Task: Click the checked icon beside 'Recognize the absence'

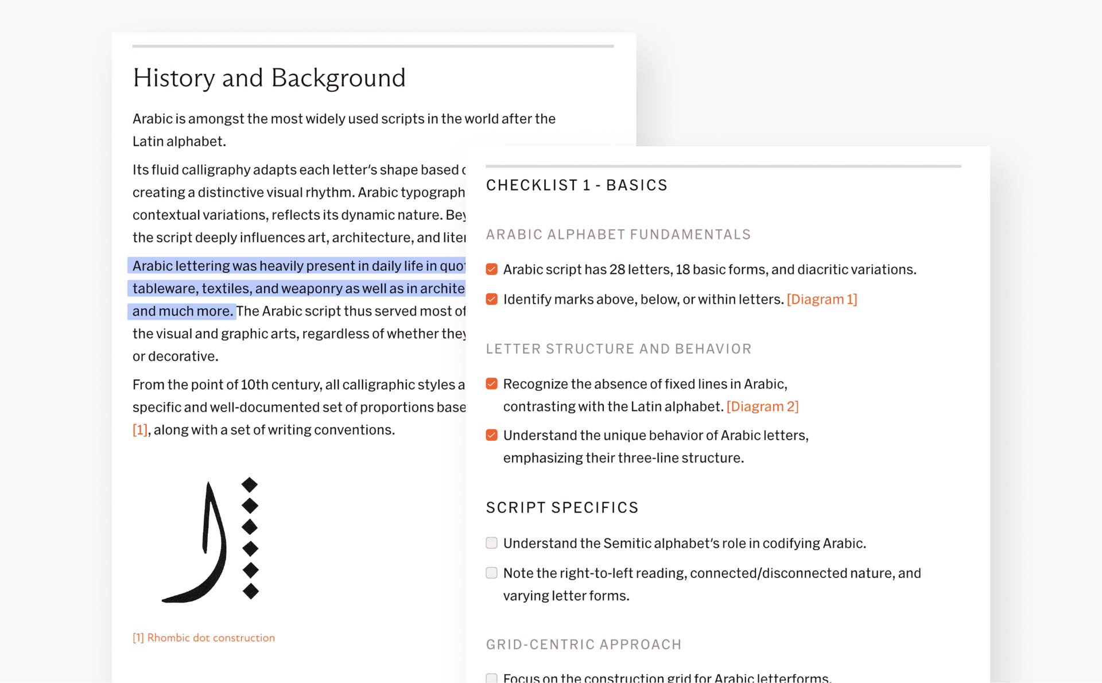Action: click(x=491, y=383)
